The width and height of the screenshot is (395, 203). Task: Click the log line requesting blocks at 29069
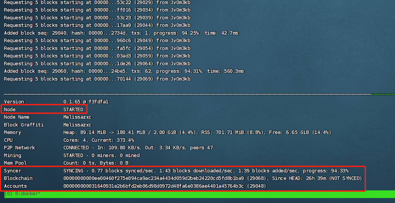(x=97, y=79)
